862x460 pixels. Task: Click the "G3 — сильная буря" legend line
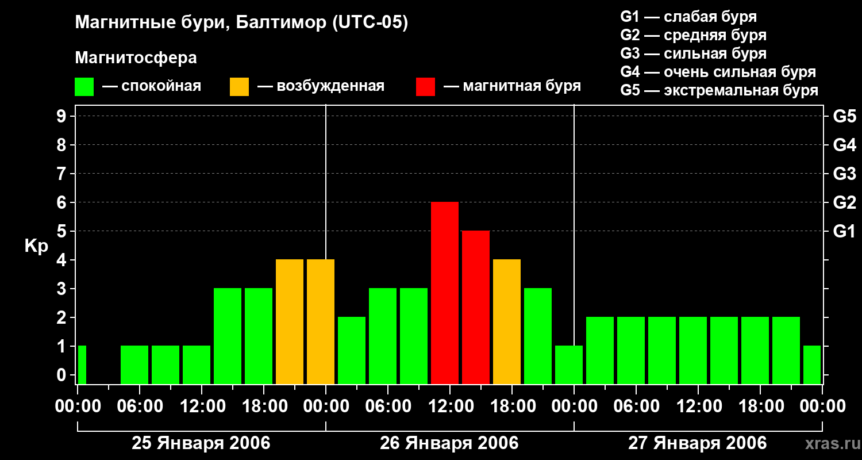pyautogui.click(x=694, y=53)
